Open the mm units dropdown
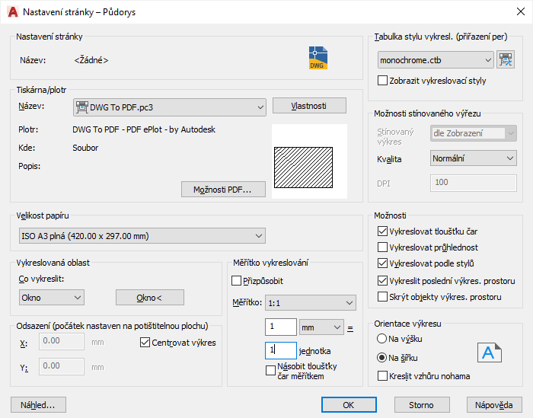The image size is (533, 418). pyautogui.click(x=321, y=327)
